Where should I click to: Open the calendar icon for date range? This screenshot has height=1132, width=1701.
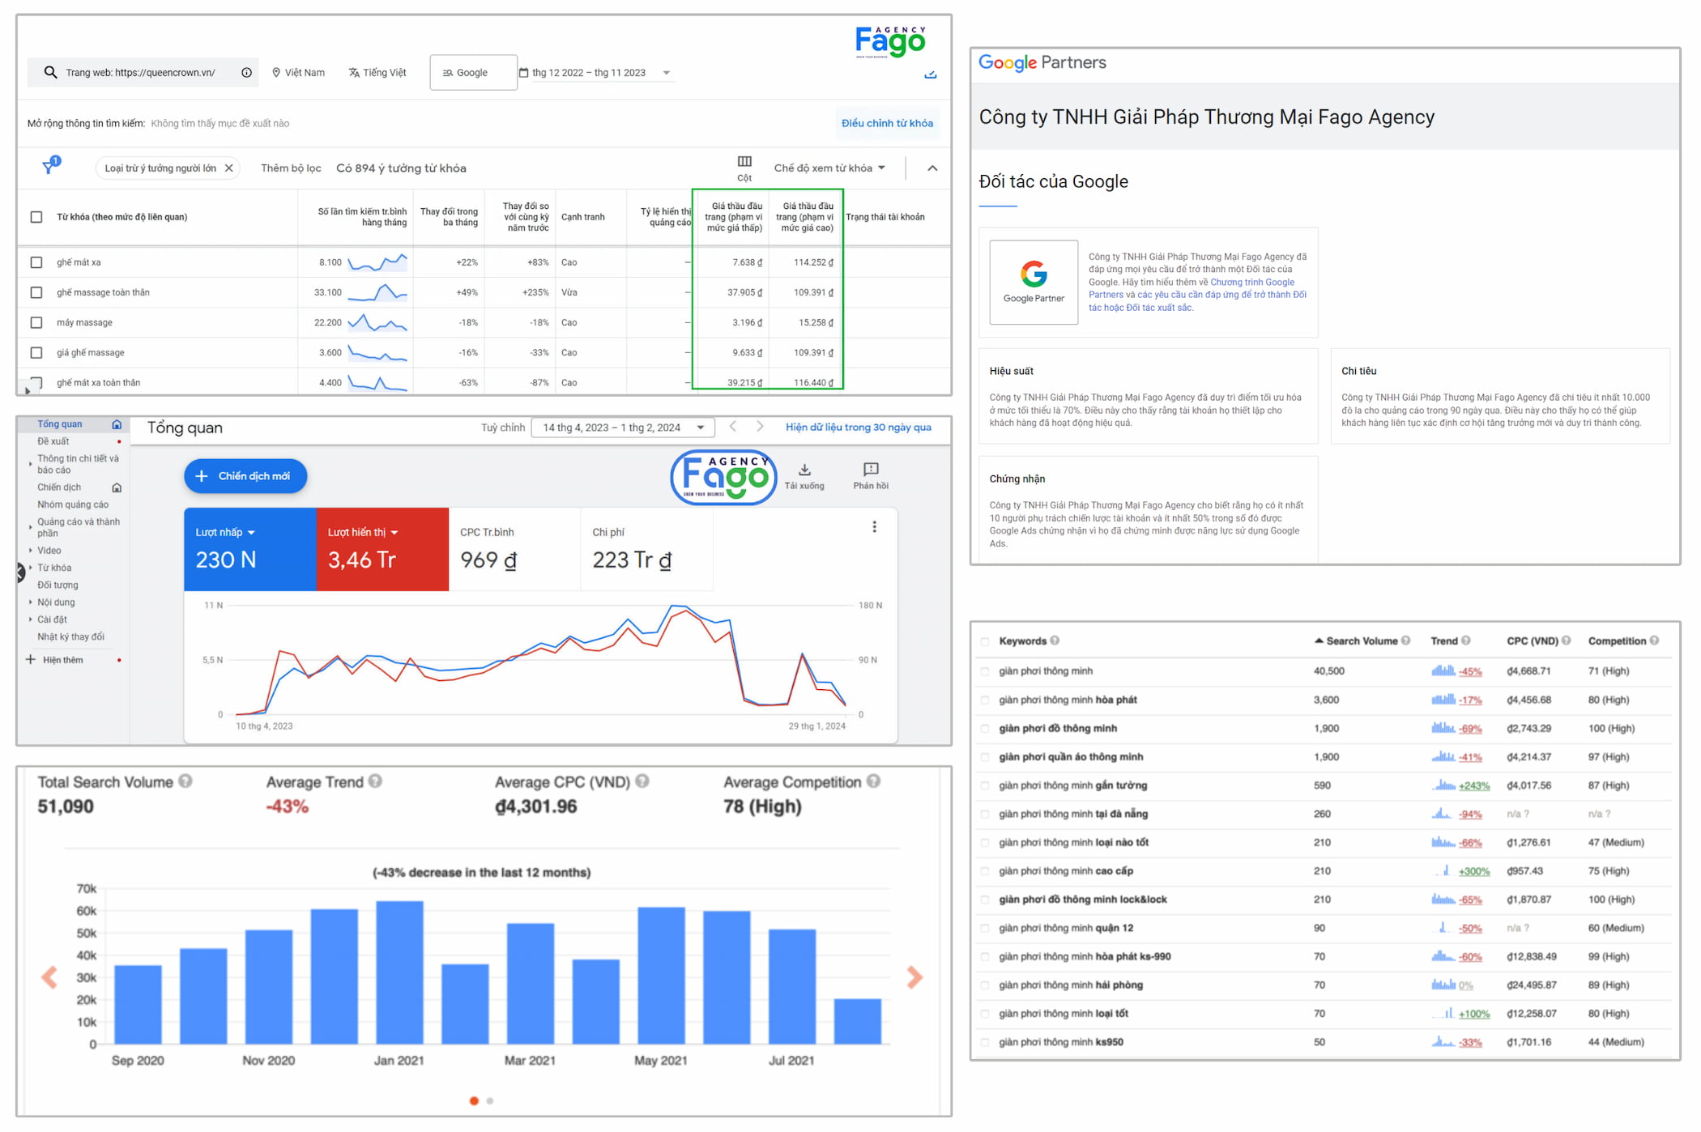523,72
